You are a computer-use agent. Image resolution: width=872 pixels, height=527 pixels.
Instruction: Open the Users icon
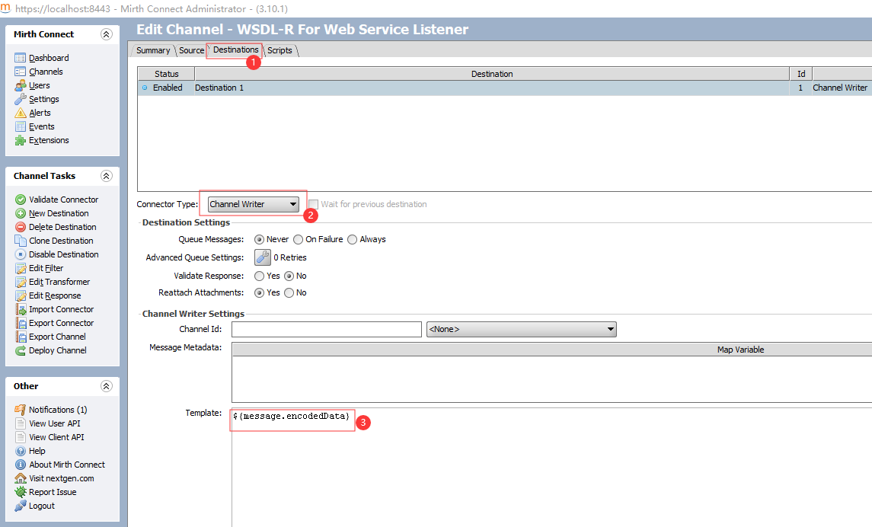point(20,85)
